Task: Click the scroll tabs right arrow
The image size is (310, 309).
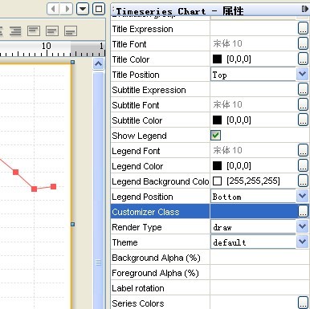Action: pyautogui.click(x=67, y=9)
